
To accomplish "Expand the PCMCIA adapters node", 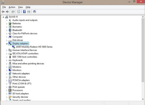I will point(7,81).
